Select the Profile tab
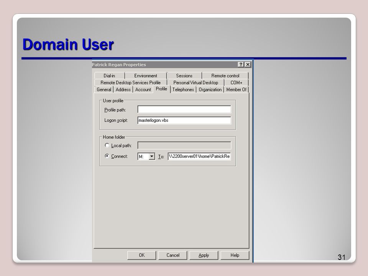 (161, 89)
